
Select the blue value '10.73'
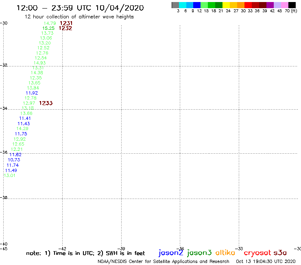tap(14, 160)
